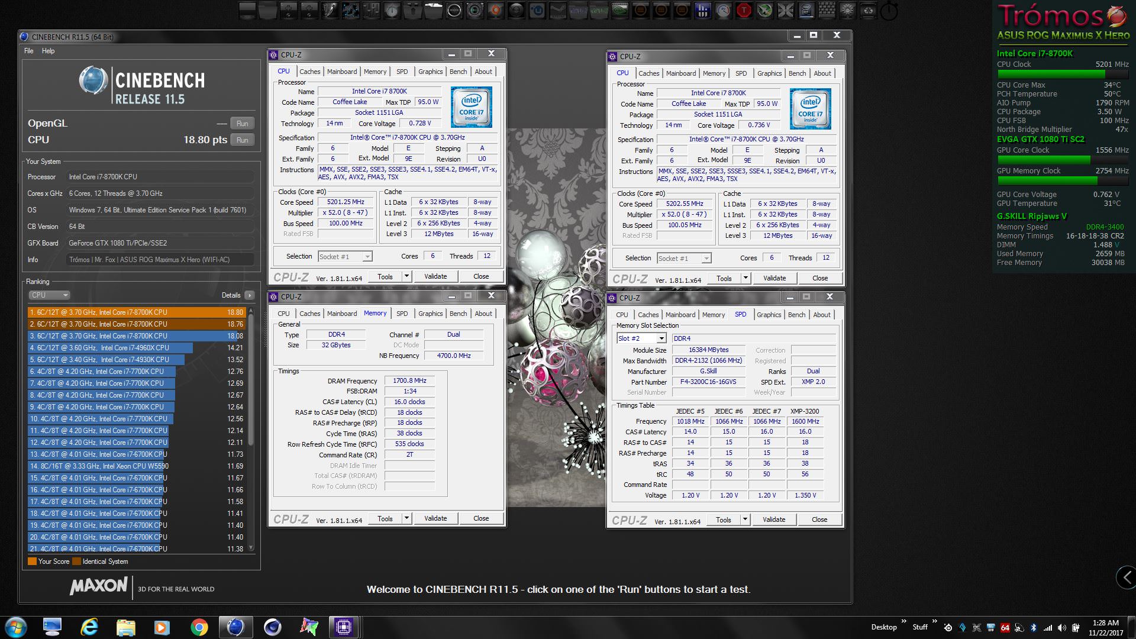Open the Windows Start menu
1136x639 pixels.
16,627
